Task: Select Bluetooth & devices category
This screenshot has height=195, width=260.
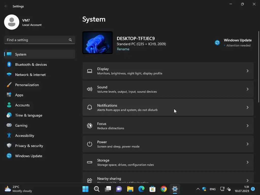Action: (x=40, y=64)
